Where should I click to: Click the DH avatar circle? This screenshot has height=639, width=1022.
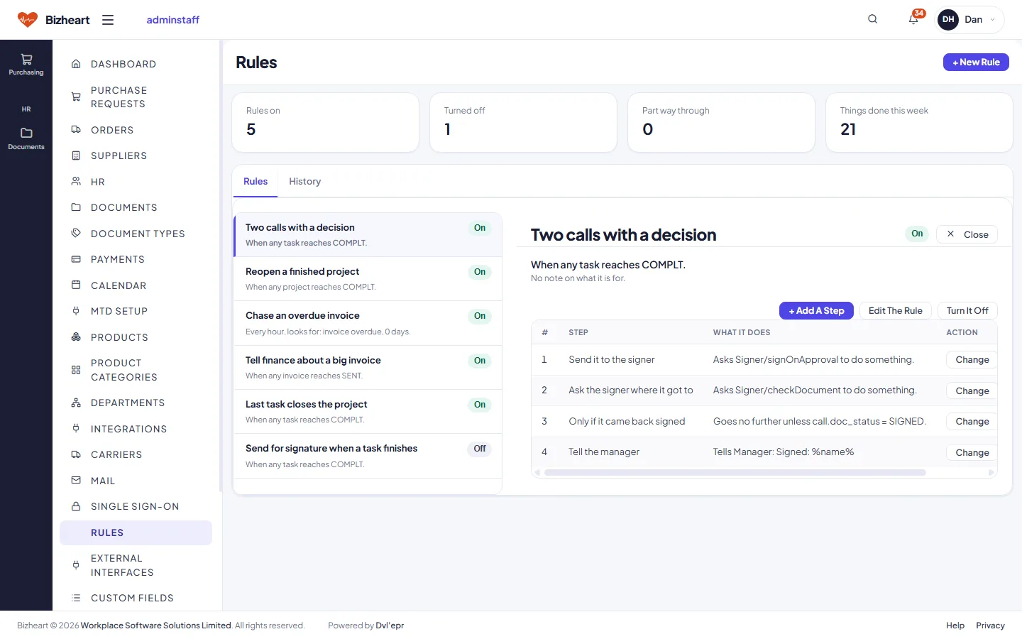point(948,20)
